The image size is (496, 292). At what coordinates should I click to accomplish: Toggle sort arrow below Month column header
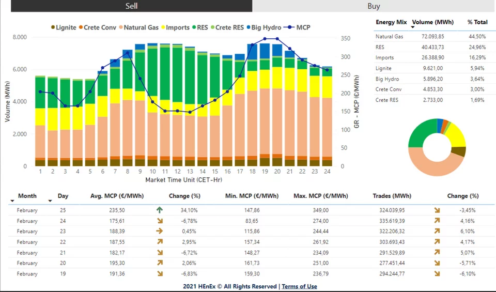point(12,201)
